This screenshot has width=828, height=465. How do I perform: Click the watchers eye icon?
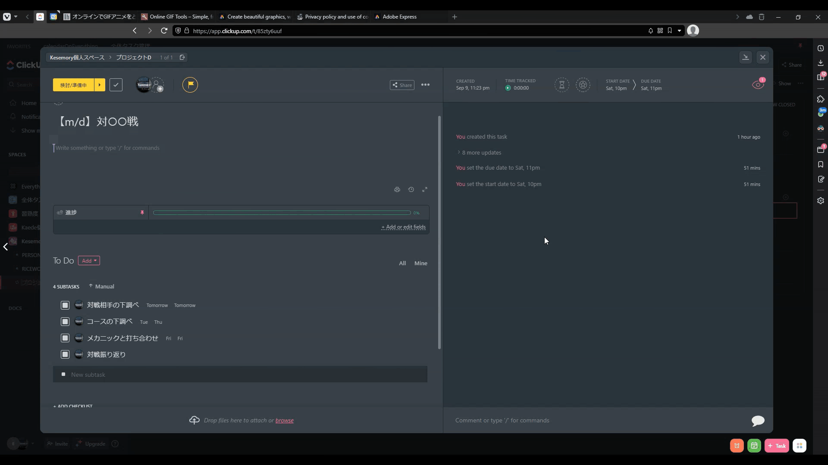click(x=758, y=85)
